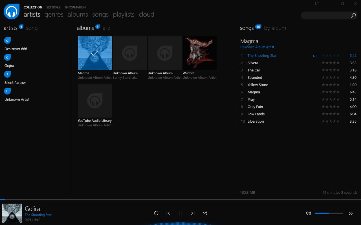
Task: Select the YouTube Audio Library album
Action: [x=95, y=101]
